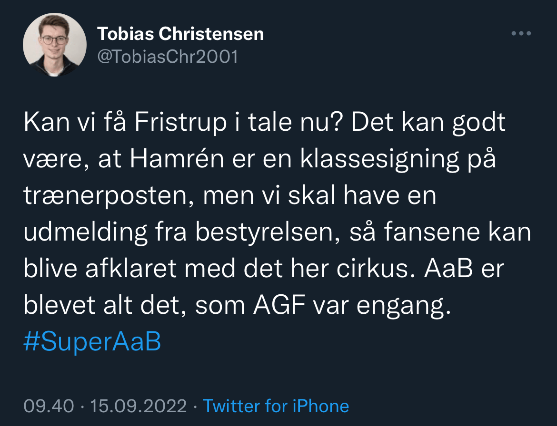Image resolution: width=557 pixels, height=426 pixels.
Task: Click the word "klassesigning" in the tweet
Action: coord(380,160)
